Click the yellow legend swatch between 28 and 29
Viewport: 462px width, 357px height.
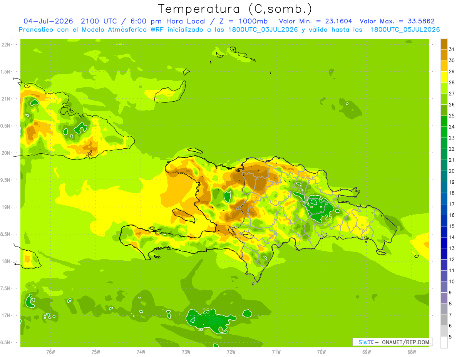click(x=444, y=77)
